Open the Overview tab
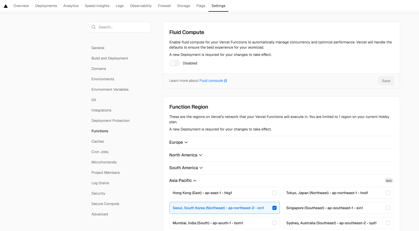 pyautogui.click(x=21, y=6)
